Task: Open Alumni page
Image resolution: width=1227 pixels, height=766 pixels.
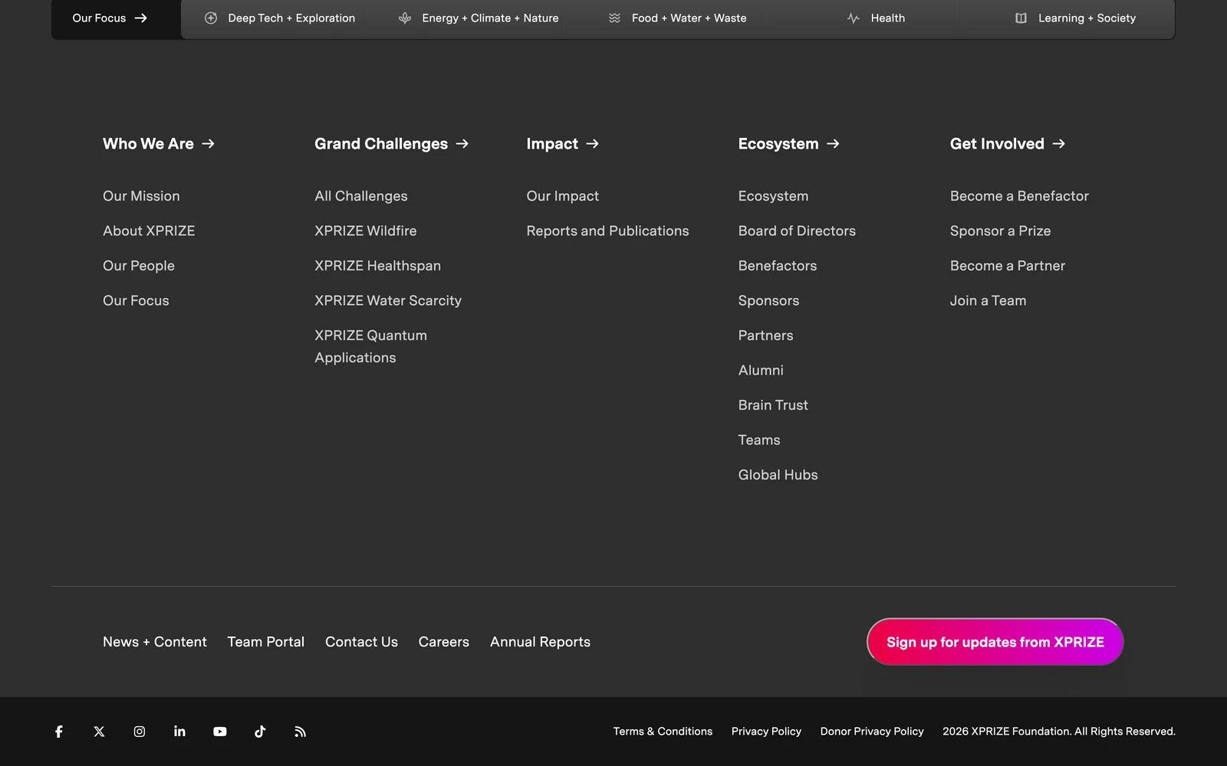Action: click(761, 370)
